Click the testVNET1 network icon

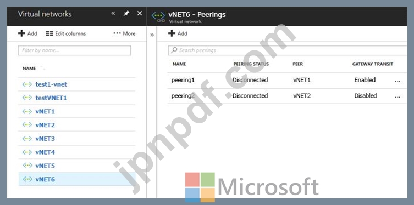click(x=27, y=98)
